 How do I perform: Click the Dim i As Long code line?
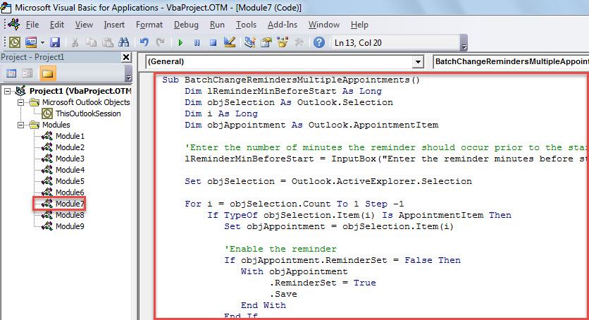click(221, 113)
